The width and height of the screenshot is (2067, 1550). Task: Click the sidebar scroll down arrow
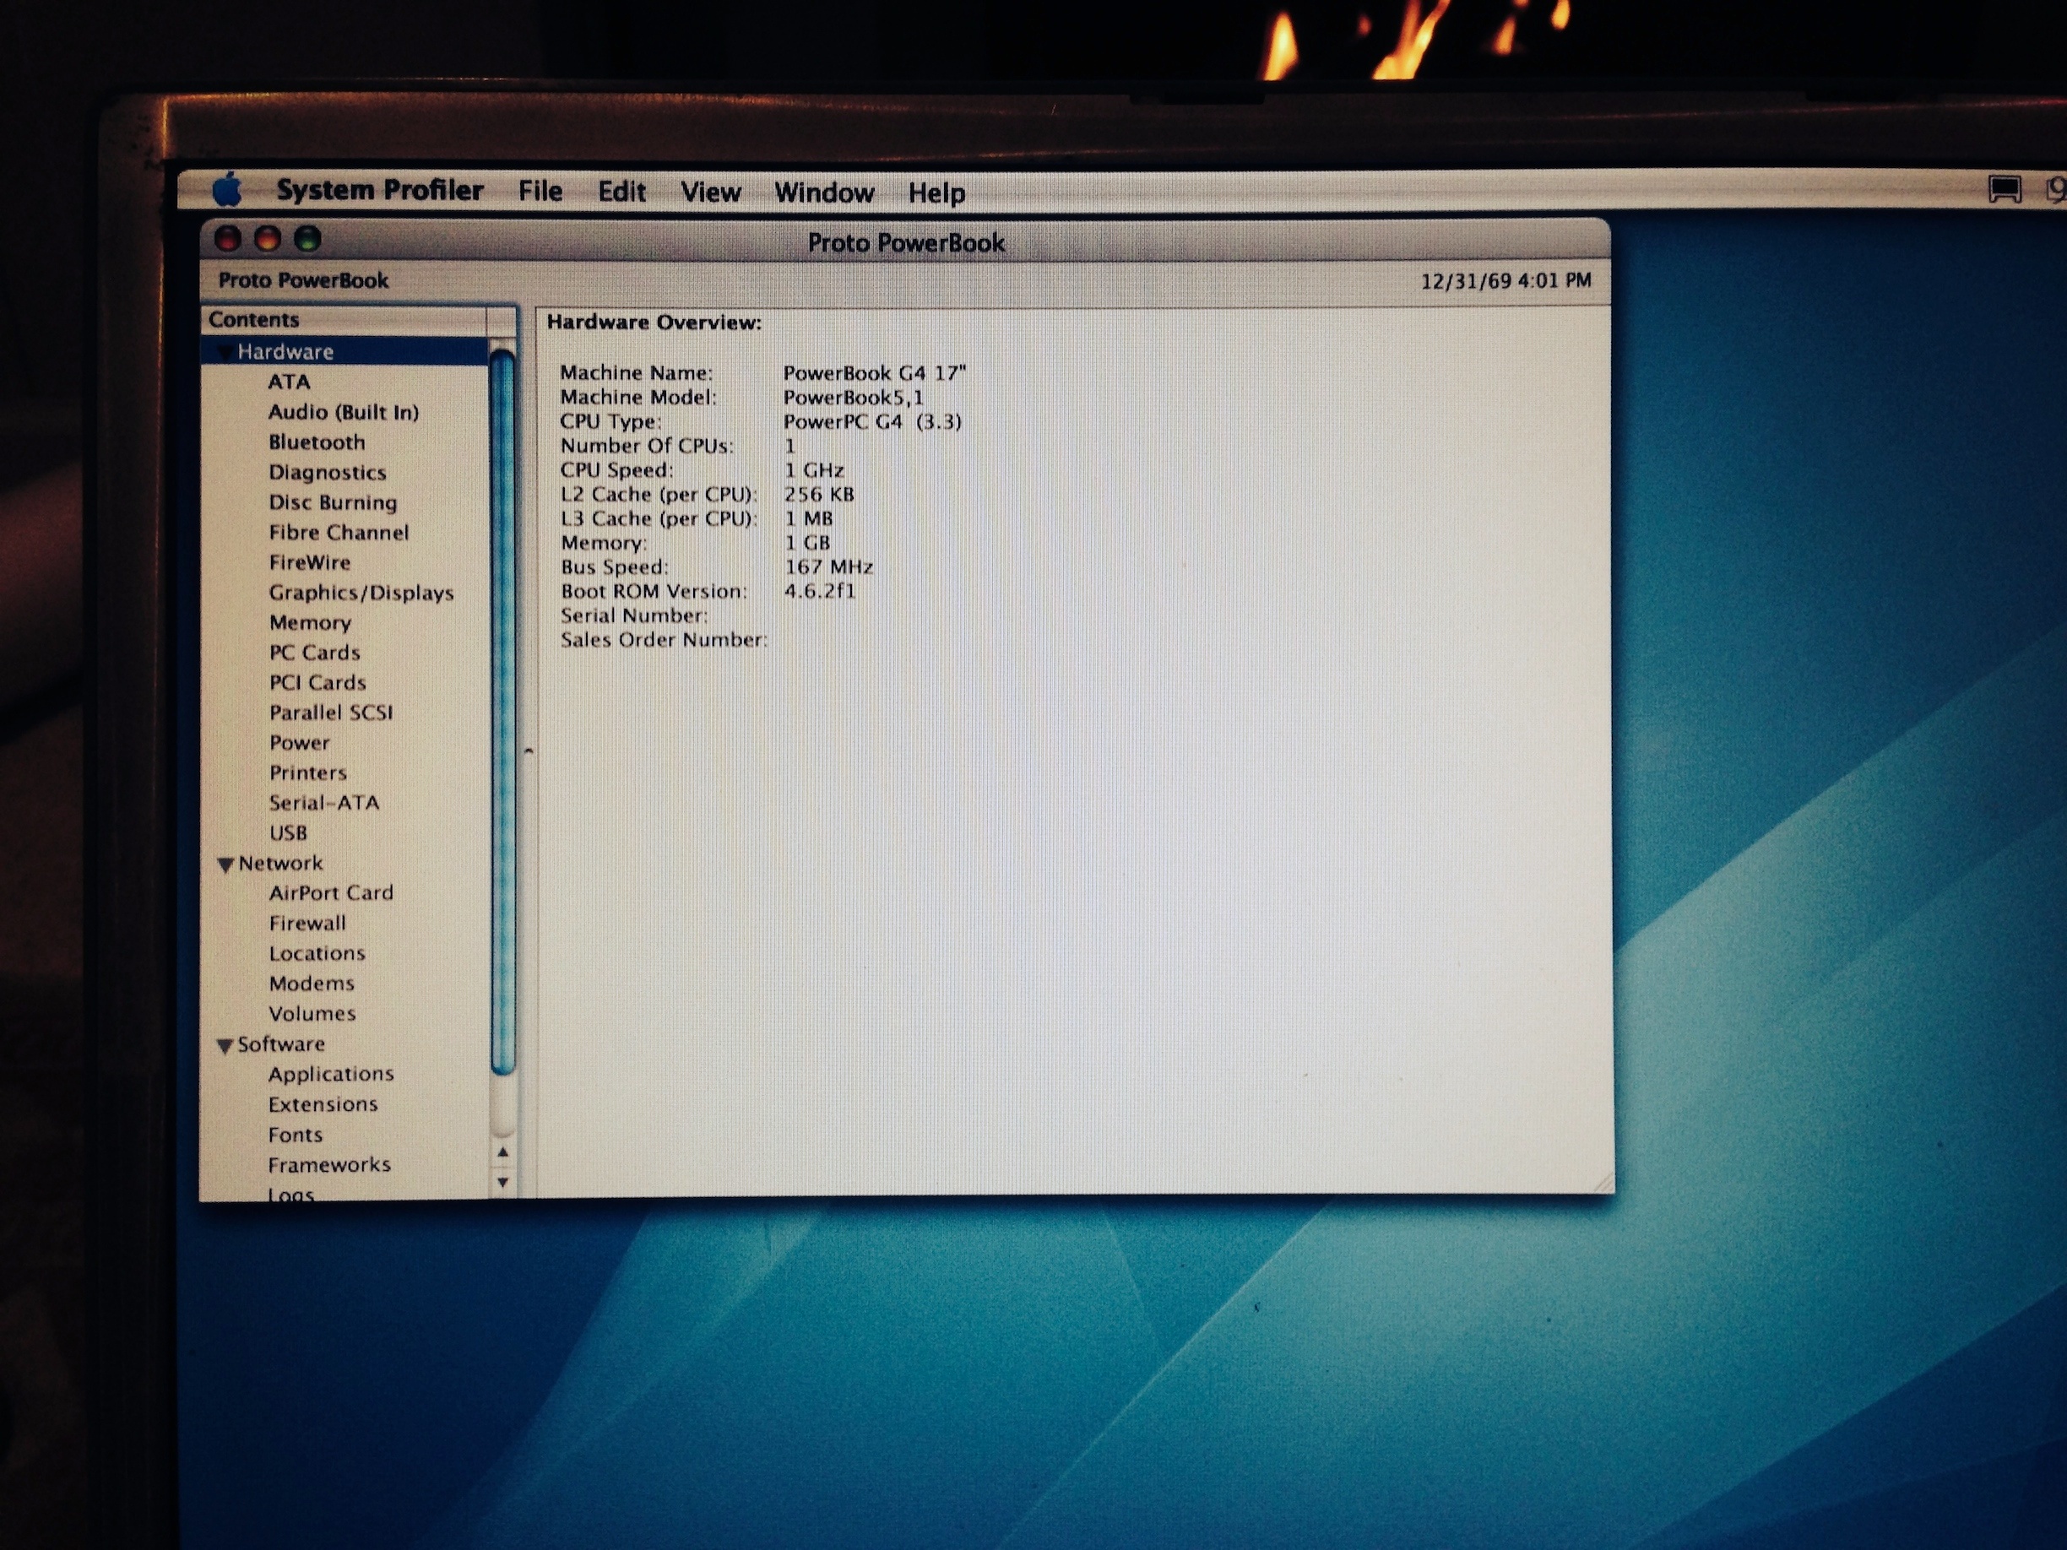click(x=502, y=1182)
